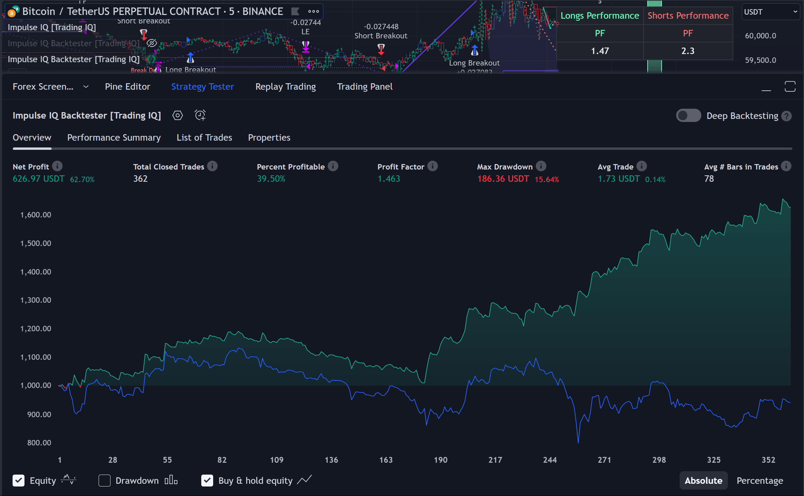Click the Drawdown bars icon
The width and height of the screenshot is (804, 496).
[x=171, y=480]
